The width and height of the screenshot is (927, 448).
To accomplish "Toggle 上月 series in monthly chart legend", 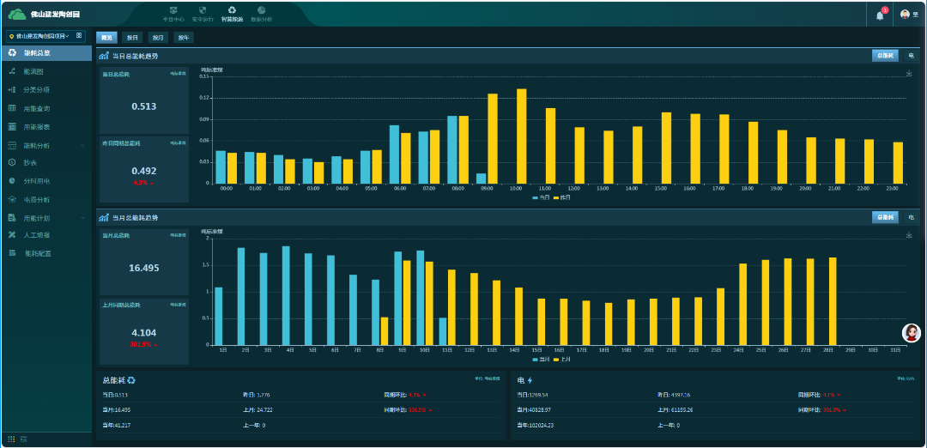I will tap(560, 359).
